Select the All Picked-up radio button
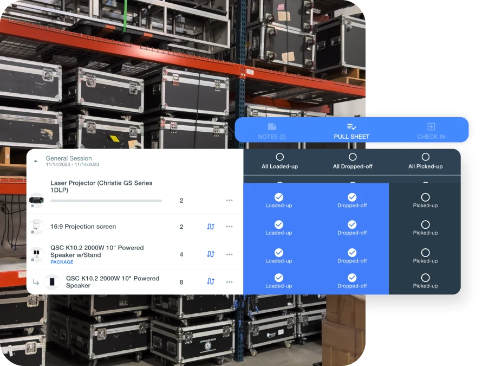 [425, 157]
